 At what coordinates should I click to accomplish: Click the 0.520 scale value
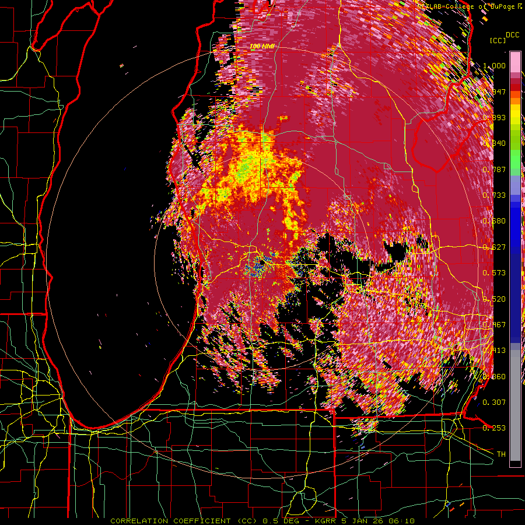[x=495, y=299]
